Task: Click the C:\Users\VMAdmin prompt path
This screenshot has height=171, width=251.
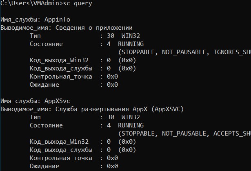Action: (x=30, y=3)
